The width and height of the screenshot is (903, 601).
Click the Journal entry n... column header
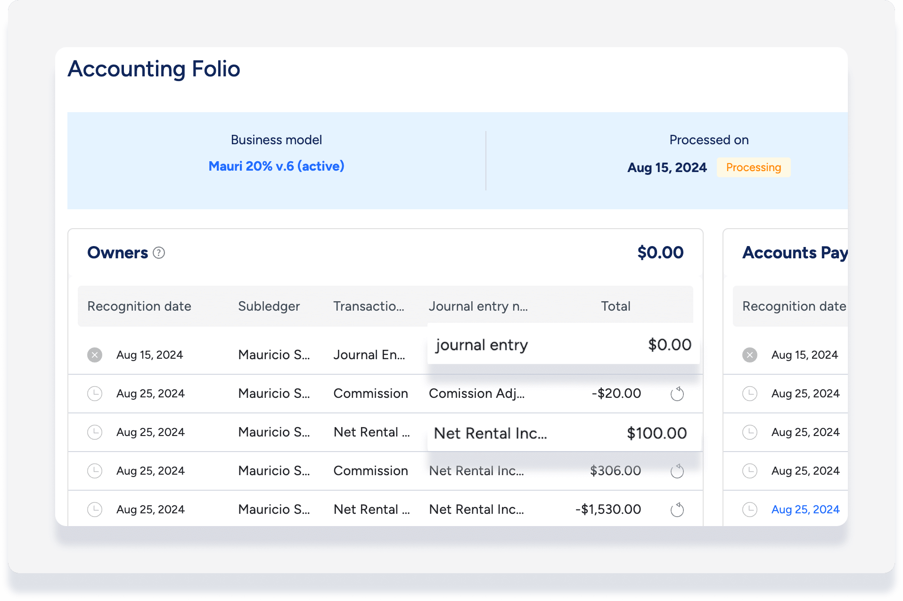point(478,306)
